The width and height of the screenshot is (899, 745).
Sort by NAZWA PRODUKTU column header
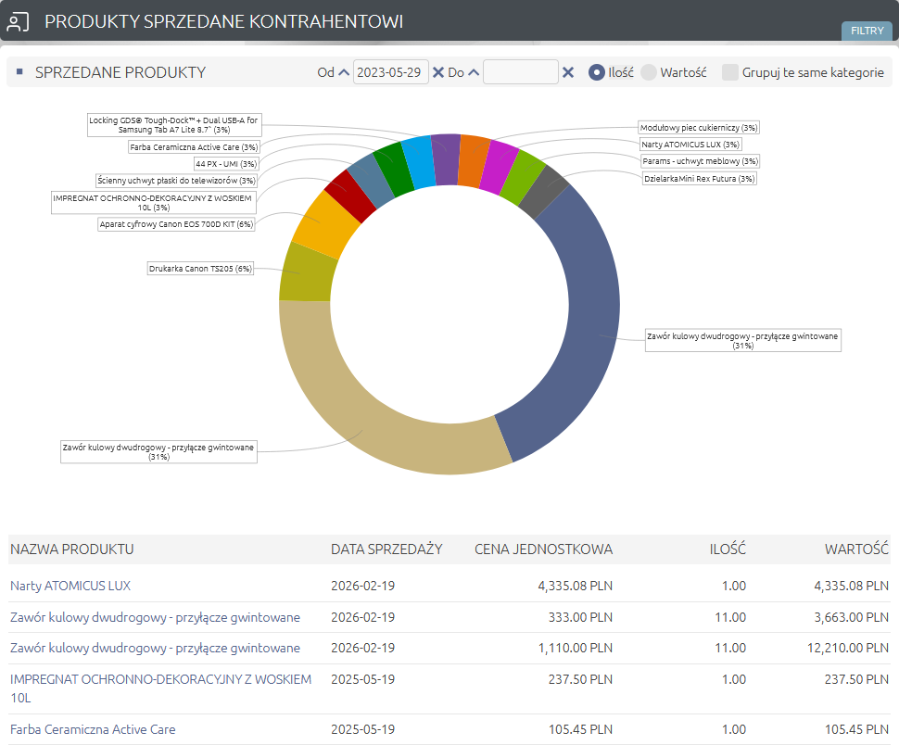coord(72,549)
